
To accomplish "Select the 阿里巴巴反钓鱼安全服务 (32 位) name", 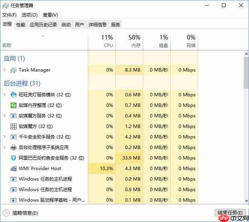I will pyautogui.click(x=52, y=158).
